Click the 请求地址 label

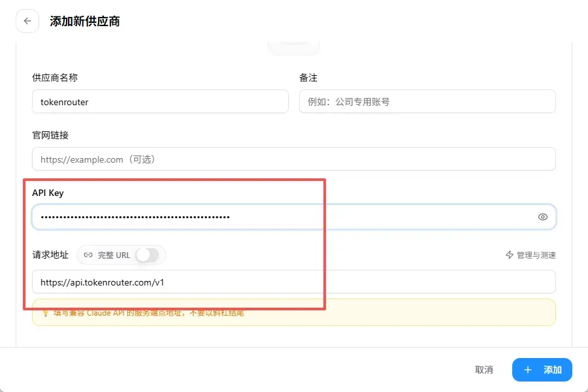(50, 255)
